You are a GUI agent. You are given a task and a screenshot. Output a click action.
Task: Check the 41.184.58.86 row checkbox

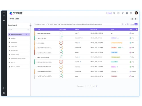[x=36, y=43]
